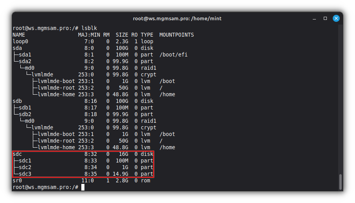The width and height of the screenshot is (355, 203).
Task: Click the window title root@ws.mgmsam.pro
Action: pos(177,18)
